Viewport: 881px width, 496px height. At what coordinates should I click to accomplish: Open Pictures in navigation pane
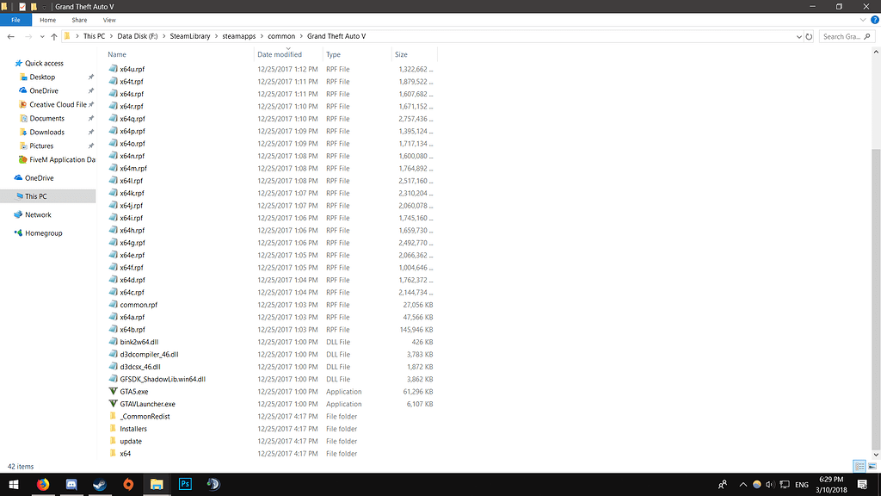pos(41,146)
